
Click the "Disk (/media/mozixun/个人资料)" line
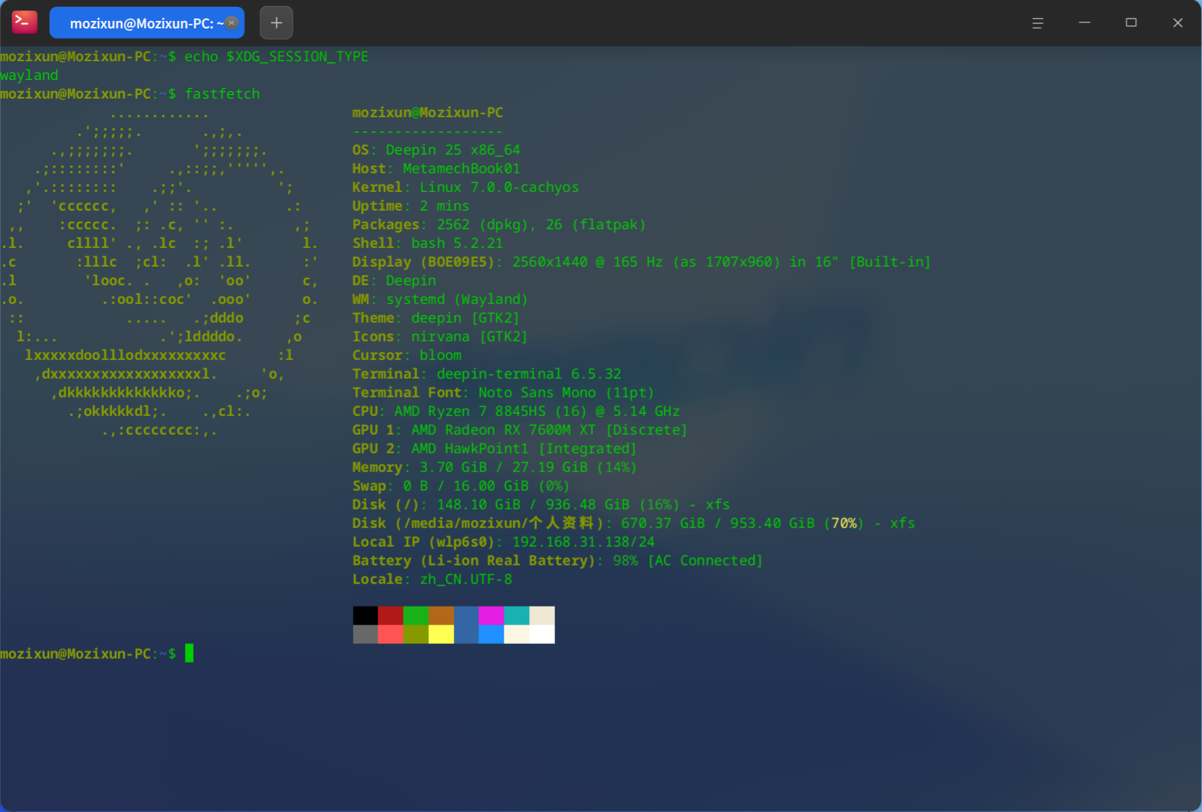point(633,524)
